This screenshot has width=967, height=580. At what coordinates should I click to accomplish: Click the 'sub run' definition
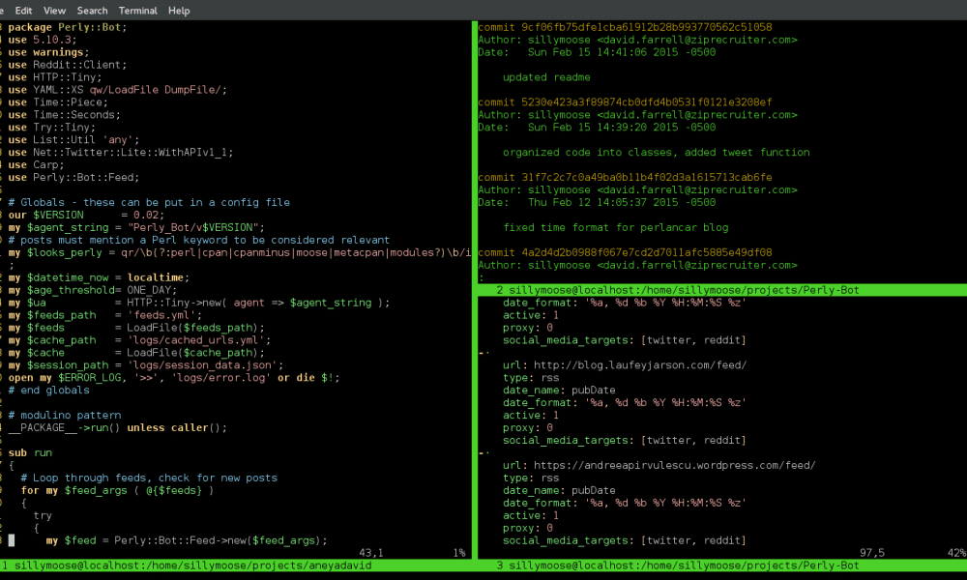tap(30, 452)
